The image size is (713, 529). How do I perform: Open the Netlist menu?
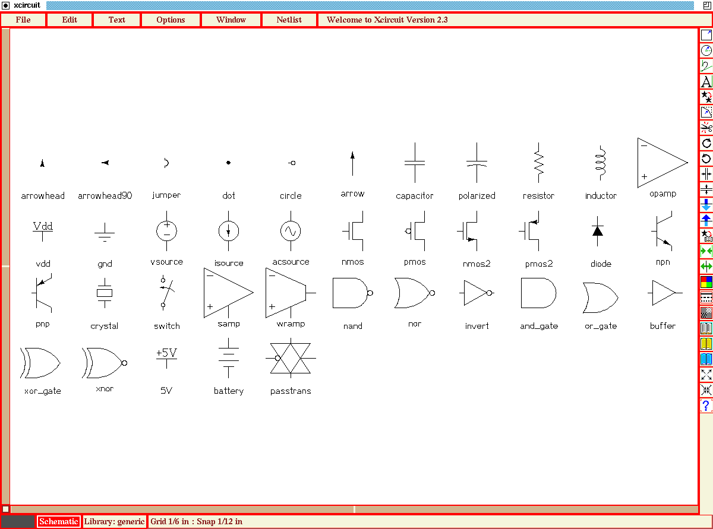click(x=289, y=20)
